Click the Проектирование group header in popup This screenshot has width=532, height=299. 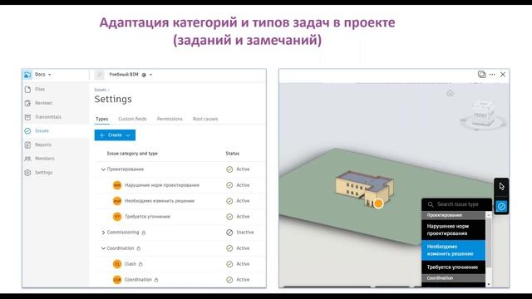point(454,215)
